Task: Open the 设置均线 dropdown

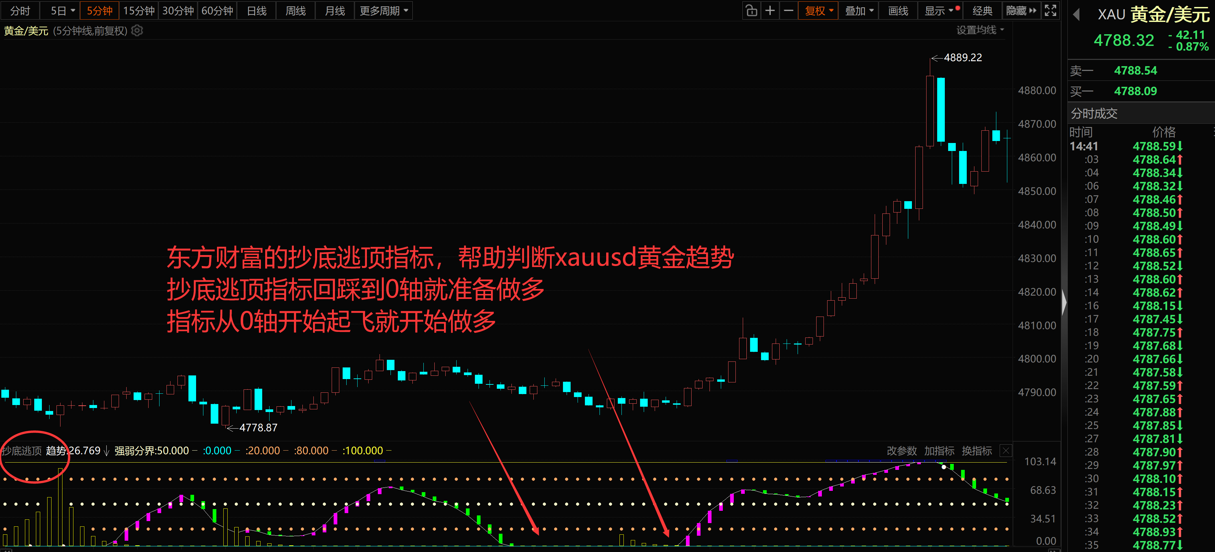Action: coord(980,30)
